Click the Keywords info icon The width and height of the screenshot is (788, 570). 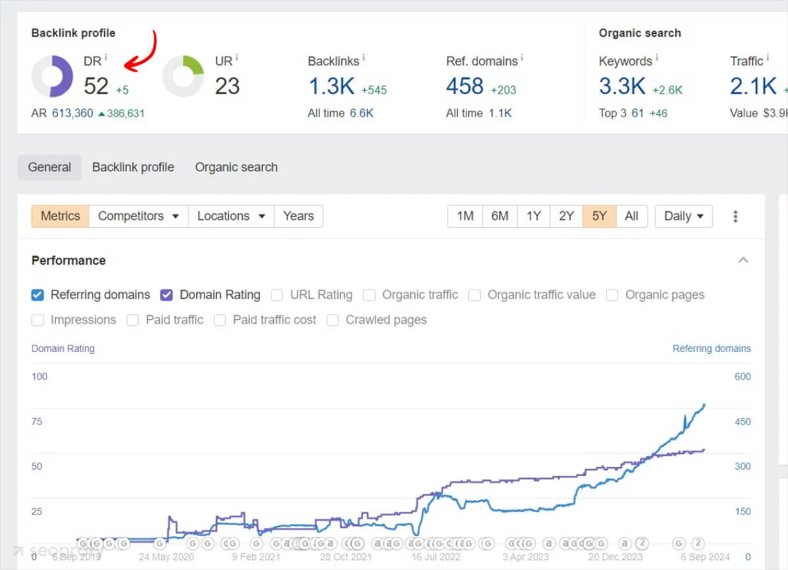[657, 58]
